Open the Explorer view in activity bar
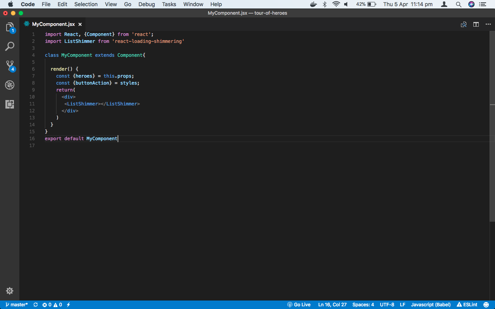 pos(10,27)
